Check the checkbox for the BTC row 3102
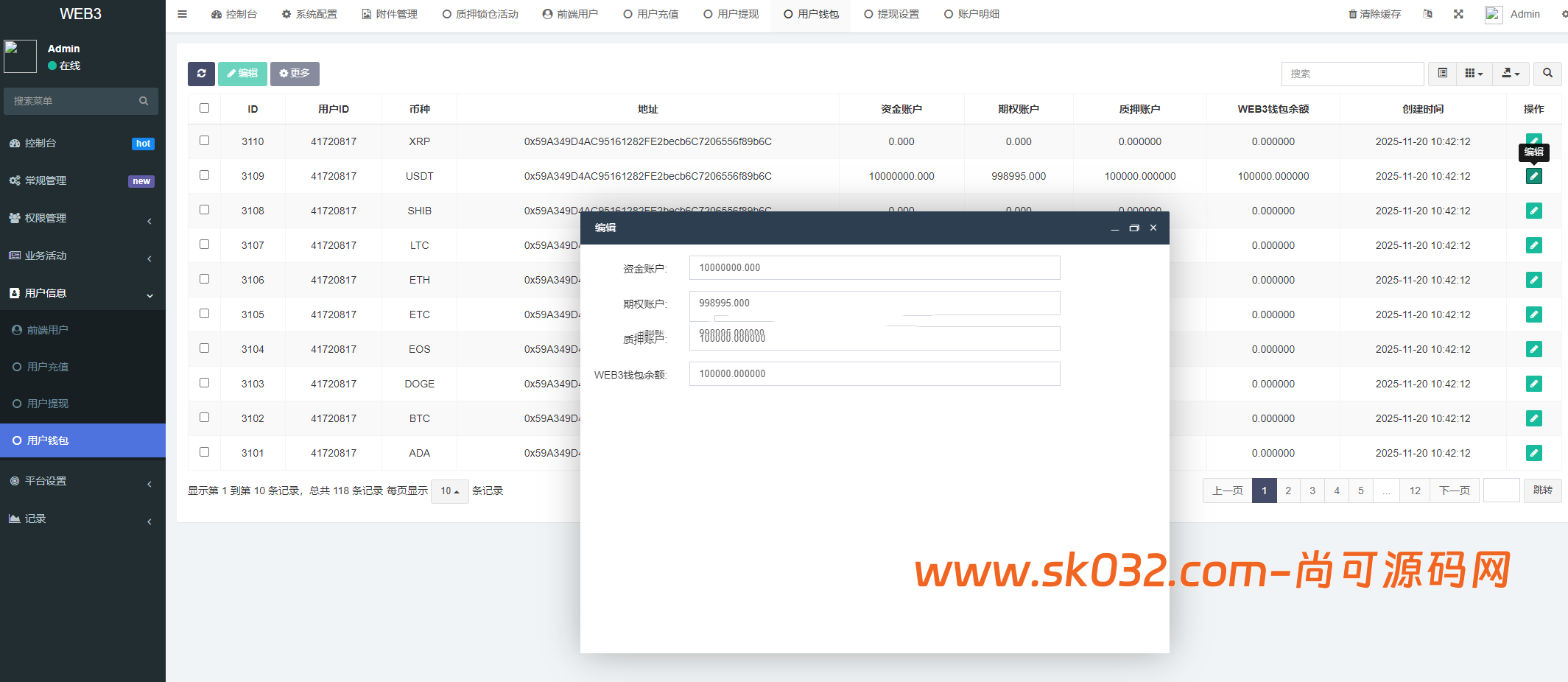The width and height of the screenshot is (1568, 682). (x=204, y=418)
